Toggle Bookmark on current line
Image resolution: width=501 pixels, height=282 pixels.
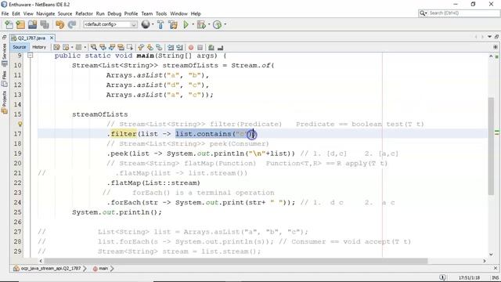(x=159, y=47)
